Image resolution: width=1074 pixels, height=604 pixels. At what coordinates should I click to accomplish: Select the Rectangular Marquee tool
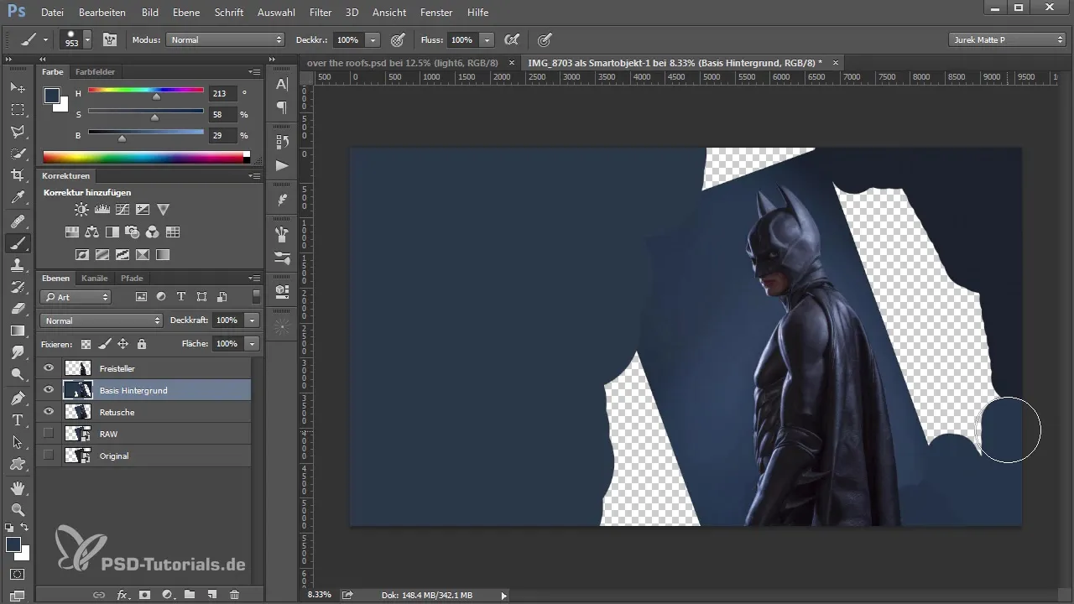18,110
